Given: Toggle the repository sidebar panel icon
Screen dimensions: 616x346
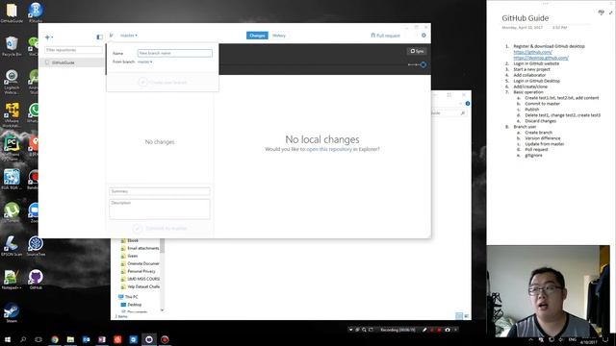Looking at the screenshot, I should 99,37.
